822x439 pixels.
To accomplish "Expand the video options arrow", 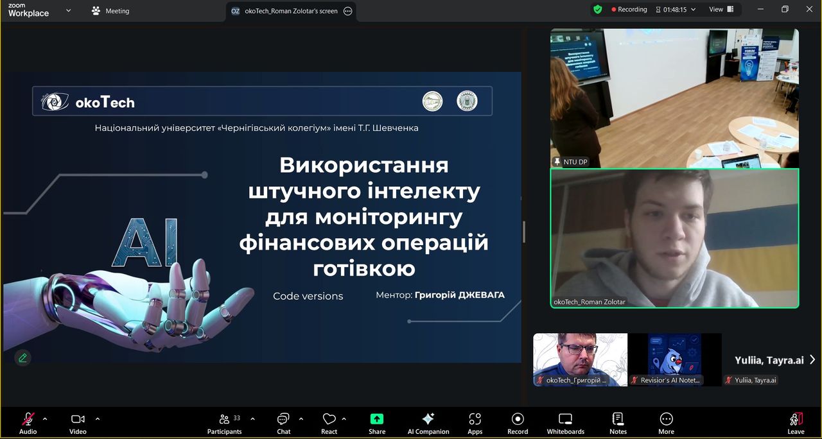I will [x=98, y=418].
